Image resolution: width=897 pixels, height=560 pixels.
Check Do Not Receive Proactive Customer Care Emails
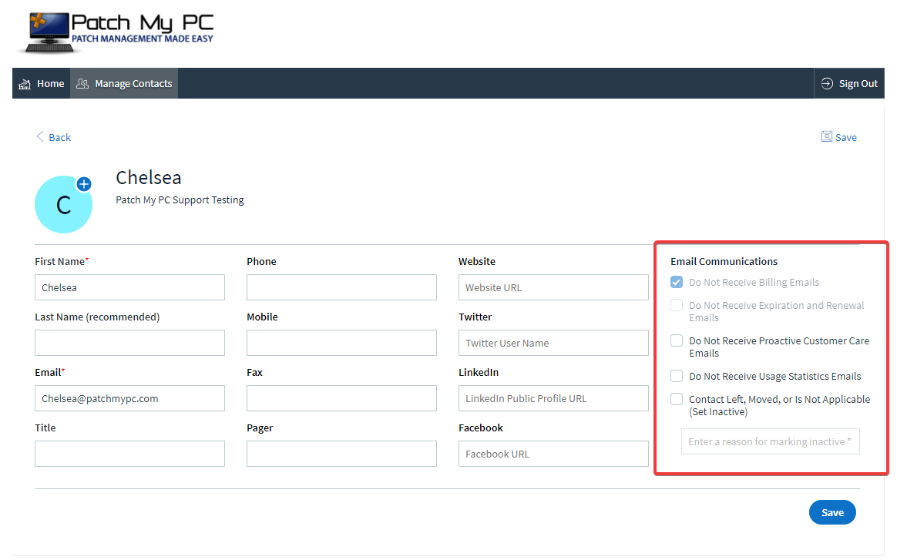pyautogui.click(x=677, y=341)
